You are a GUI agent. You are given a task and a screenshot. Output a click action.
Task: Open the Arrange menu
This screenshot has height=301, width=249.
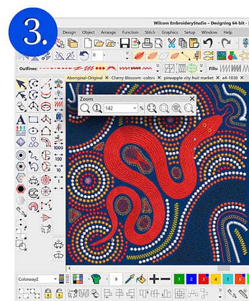108,32
